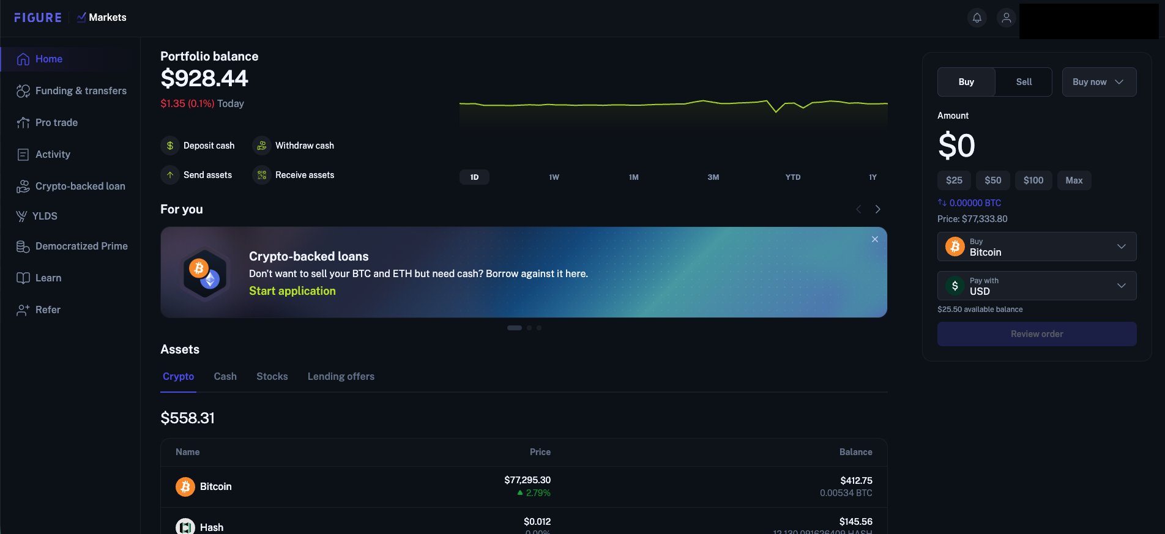Open the Buy now order type dropdown
The image size is (1165, 534).
point(1100,82)
